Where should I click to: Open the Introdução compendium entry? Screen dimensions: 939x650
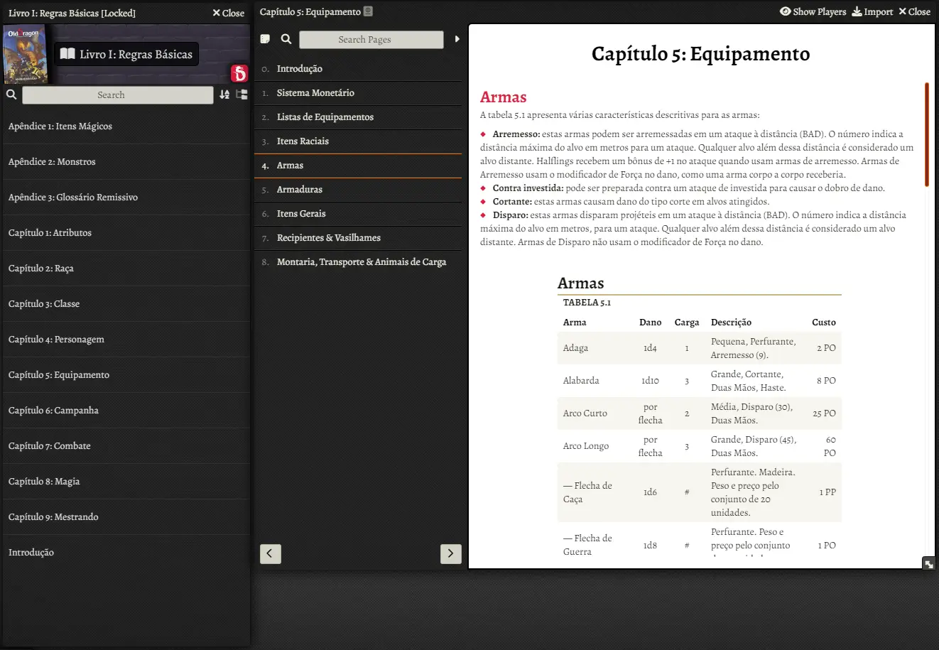(126, 553)
